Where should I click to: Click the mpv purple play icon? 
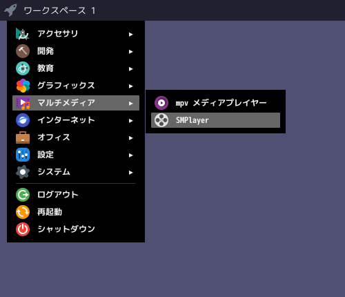[x=161, y=103]
